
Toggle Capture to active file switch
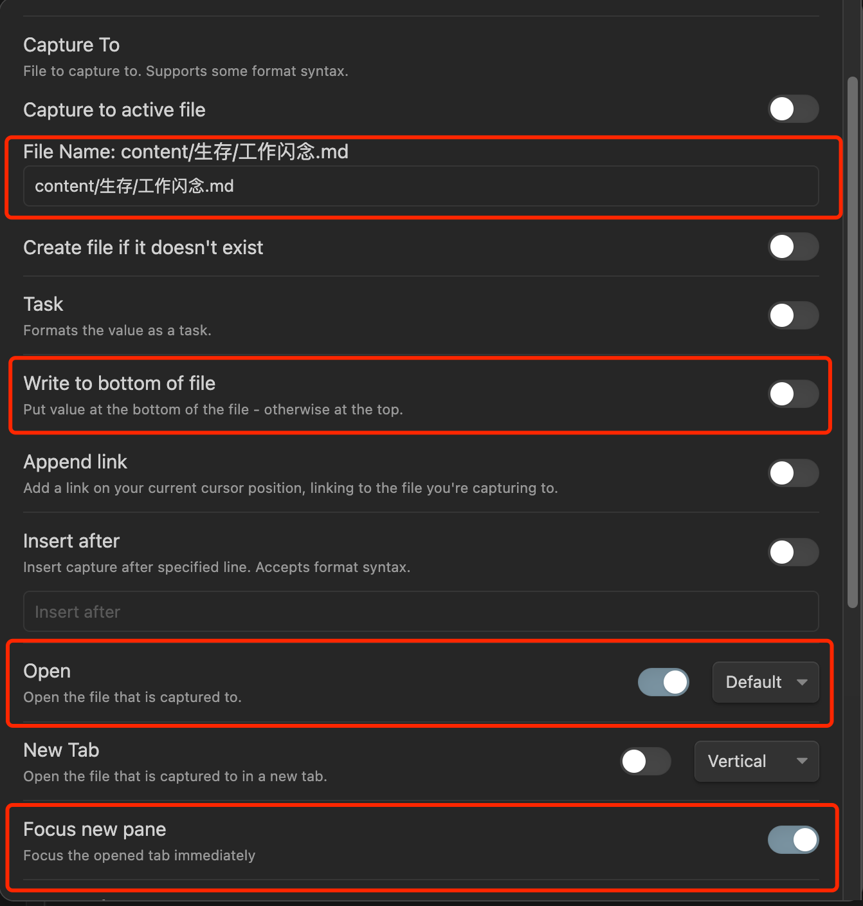[x=793, y=109]
